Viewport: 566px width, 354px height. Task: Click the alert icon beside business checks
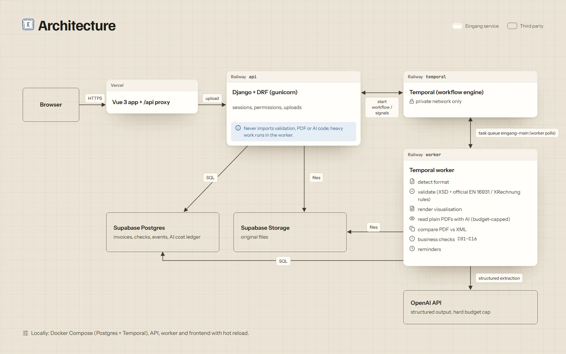pyautogui.click(x=412, y=239)
